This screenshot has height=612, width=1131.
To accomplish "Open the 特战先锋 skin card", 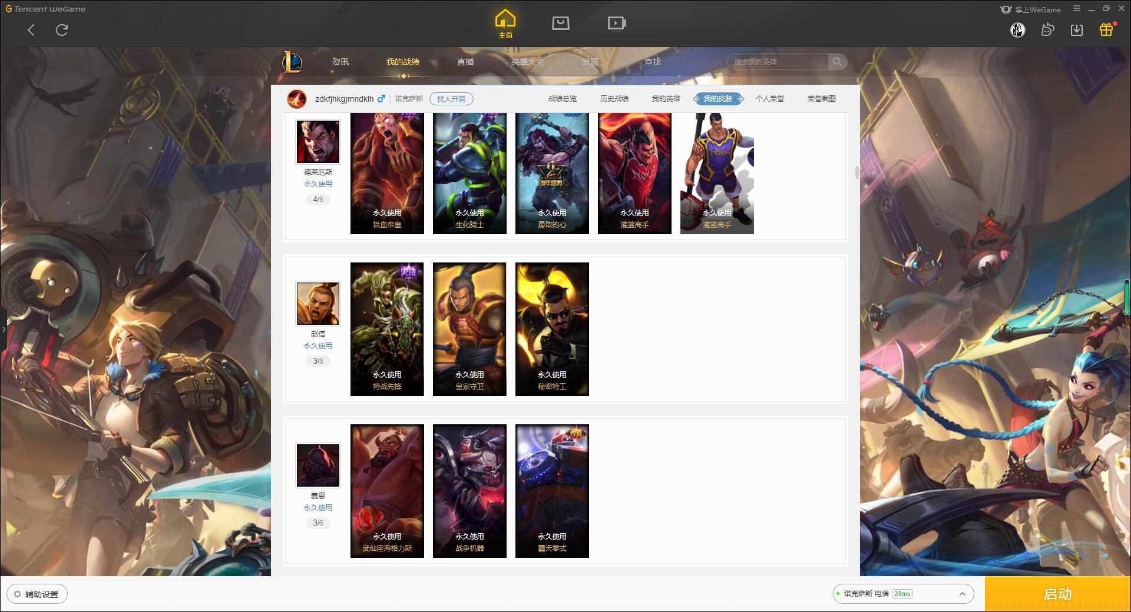I will tap(387, 329).
